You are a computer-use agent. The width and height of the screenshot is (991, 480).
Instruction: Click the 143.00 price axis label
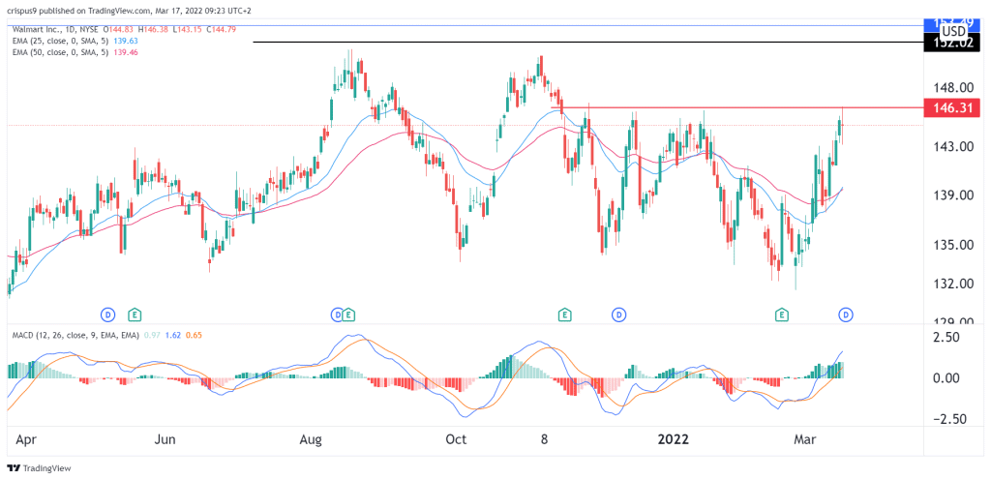pyautogui.click(x=953, y=146)
